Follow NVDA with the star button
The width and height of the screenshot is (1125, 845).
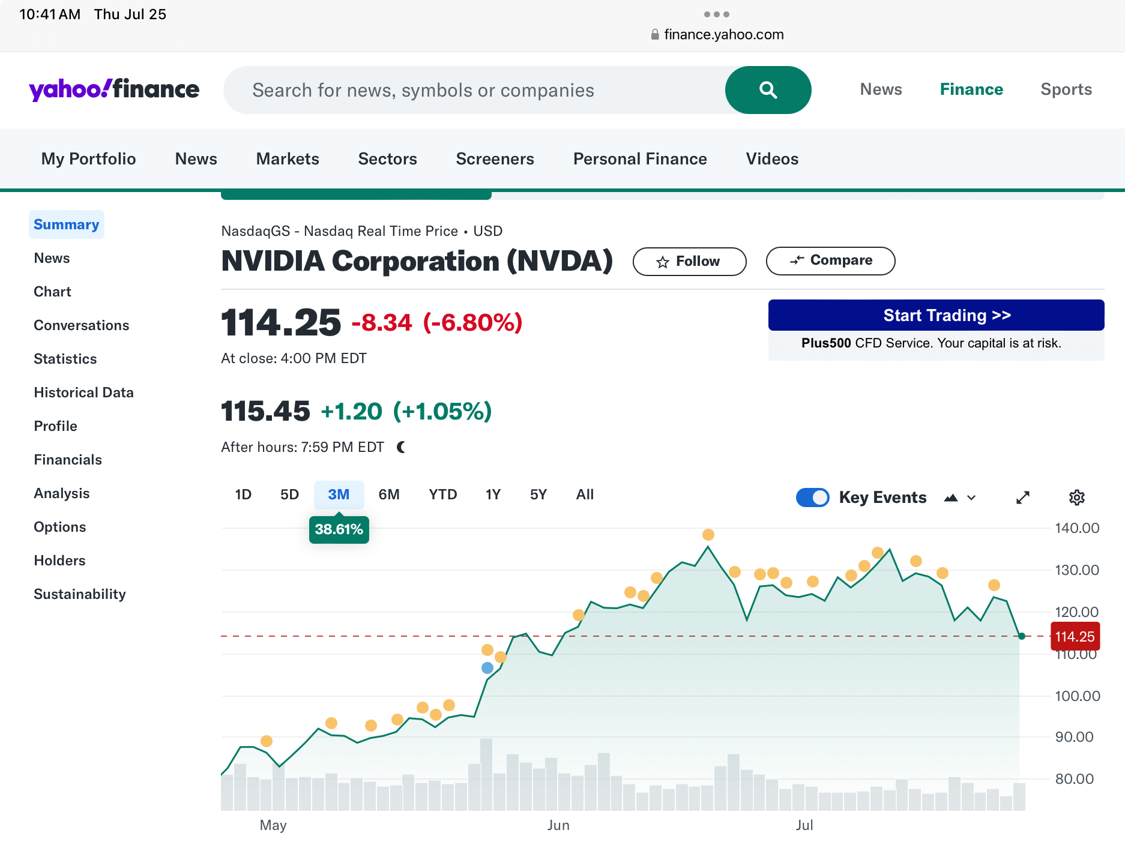pos(689,262)
